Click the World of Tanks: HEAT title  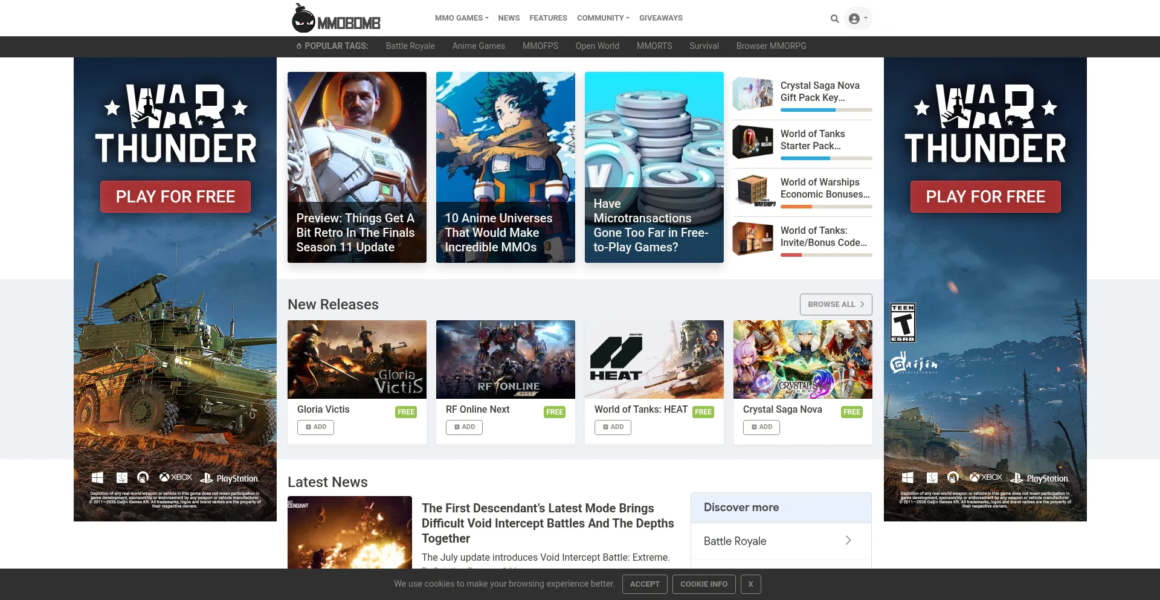[641, 410]
